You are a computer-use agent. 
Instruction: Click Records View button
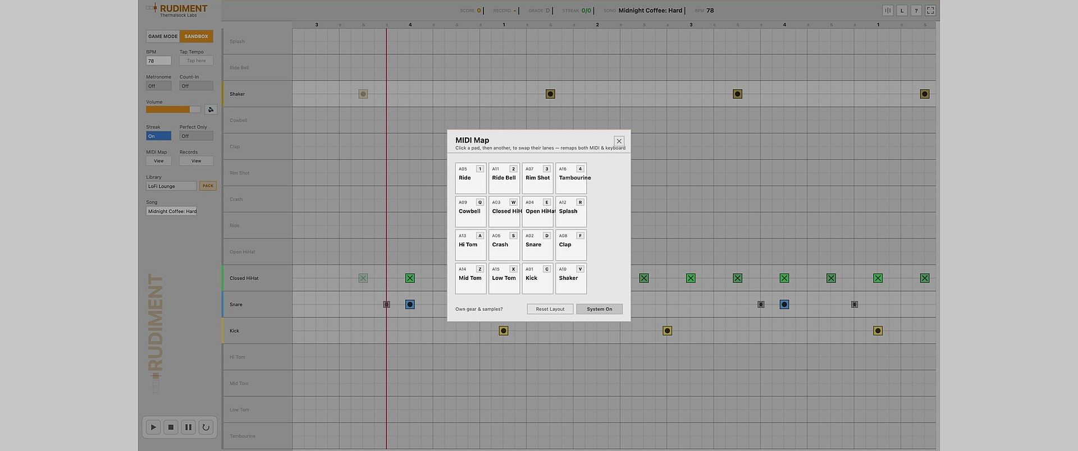(196, 161)
